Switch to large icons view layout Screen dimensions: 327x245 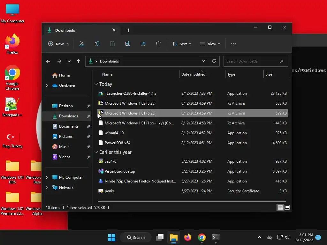(x=287, y=207)
